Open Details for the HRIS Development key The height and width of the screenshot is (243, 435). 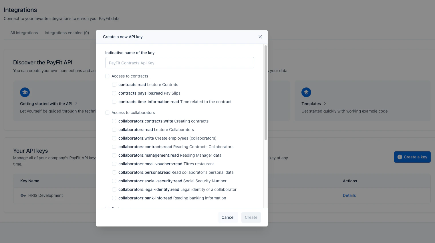(349, 195)
